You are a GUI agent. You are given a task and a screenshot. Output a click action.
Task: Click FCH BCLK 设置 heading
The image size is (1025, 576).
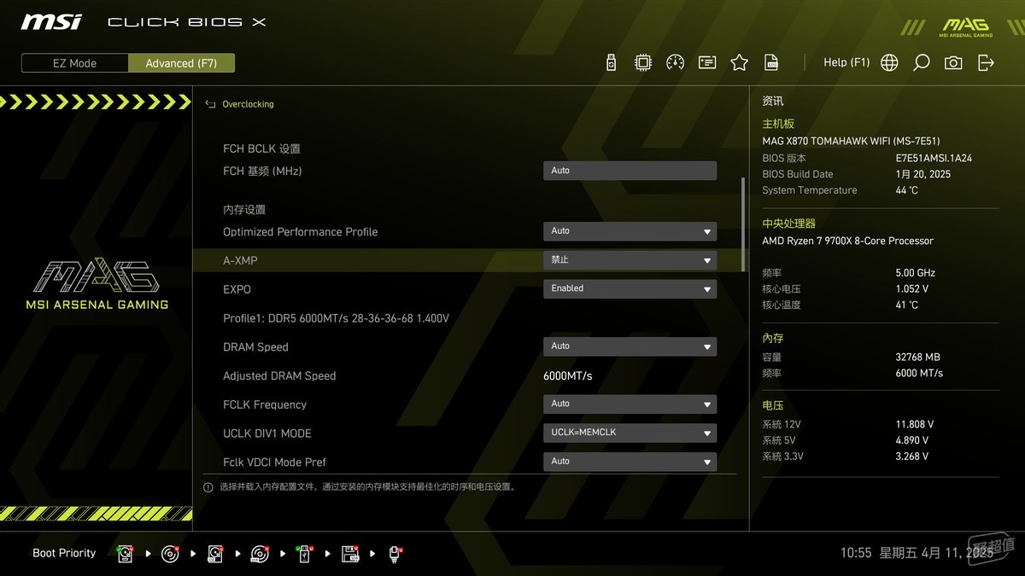(261, 148)
